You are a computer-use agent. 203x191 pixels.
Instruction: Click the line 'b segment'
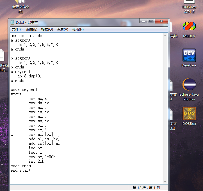click(20, 58)
